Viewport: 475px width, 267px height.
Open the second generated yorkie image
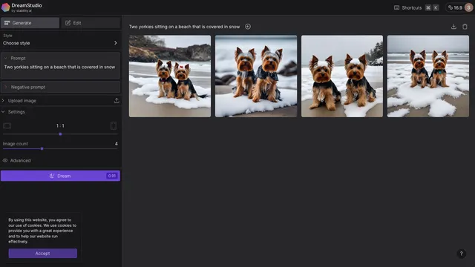pos(256,76)
